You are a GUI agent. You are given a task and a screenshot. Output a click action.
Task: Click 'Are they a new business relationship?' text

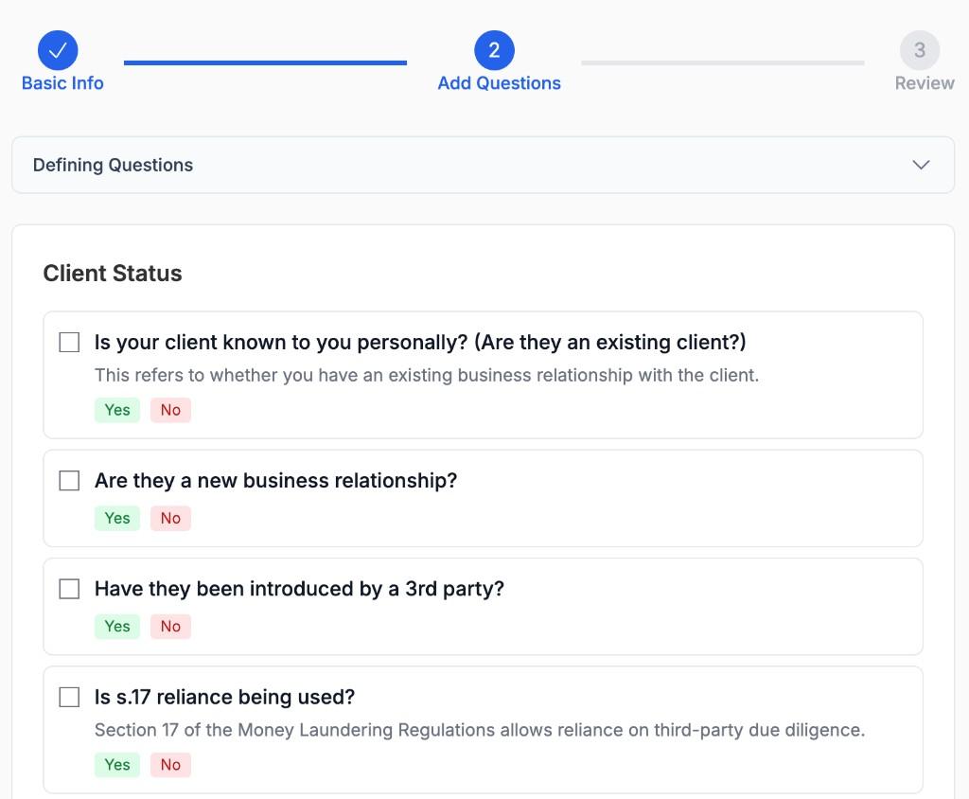[275, 481]
